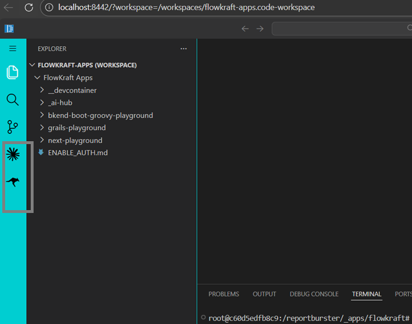Screen dimensions: 412x324
Task: Open the Search view icon
Action: coord(13,100)
